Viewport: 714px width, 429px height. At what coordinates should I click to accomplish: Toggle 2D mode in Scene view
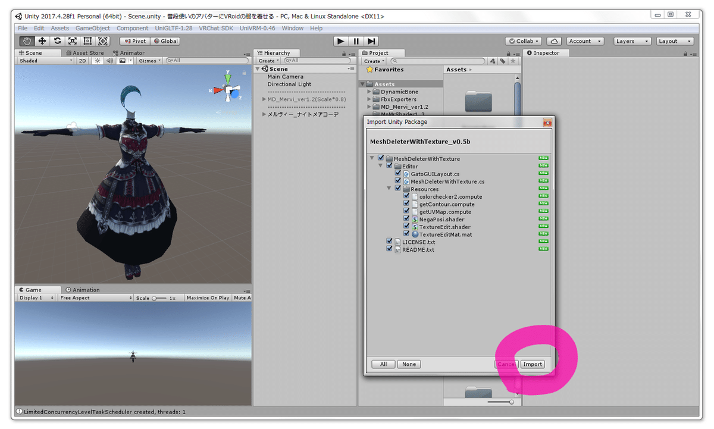pos(83,61)
